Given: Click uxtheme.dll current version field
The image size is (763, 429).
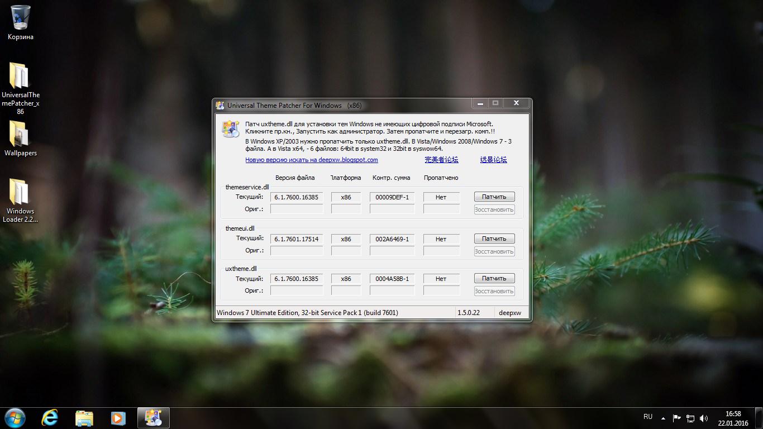Looking at the screenshot, I should click(x=297, y=279).
